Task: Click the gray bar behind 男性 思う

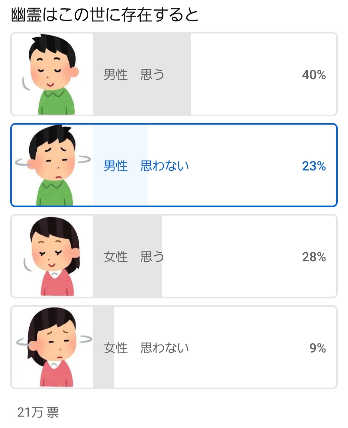Action: 177,97
